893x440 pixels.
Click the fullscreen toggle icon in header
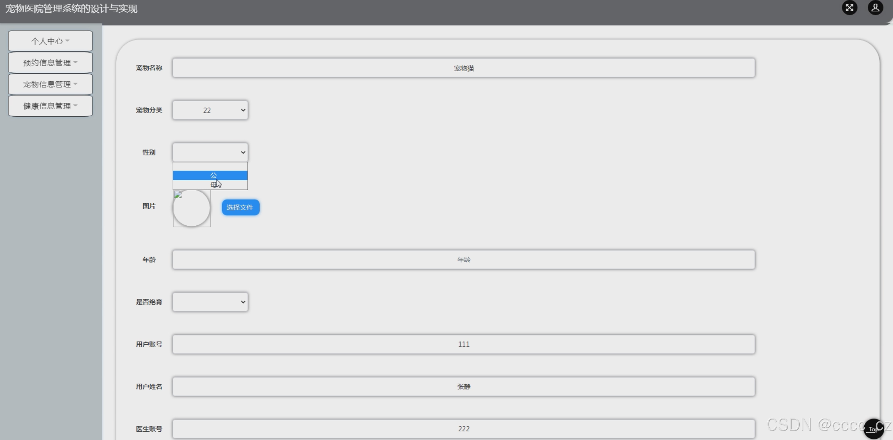pyautogui.click(x=849, y=8)
